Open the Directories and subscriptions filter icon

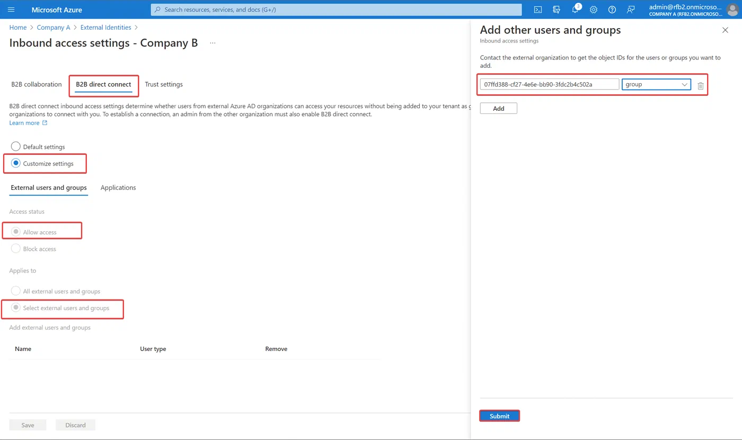[556, 10]
